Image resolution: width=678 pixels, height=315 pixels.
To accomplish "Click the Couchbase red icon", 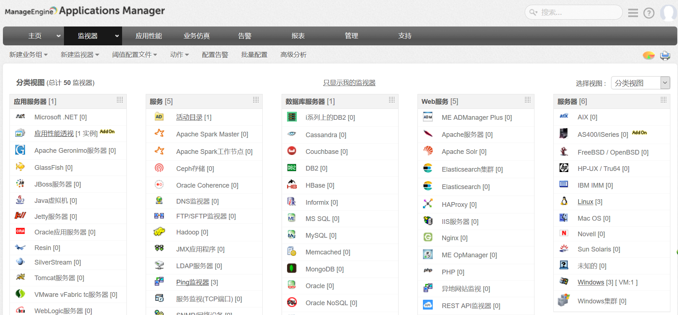I will pyautogui.click(x=292, y=151).
